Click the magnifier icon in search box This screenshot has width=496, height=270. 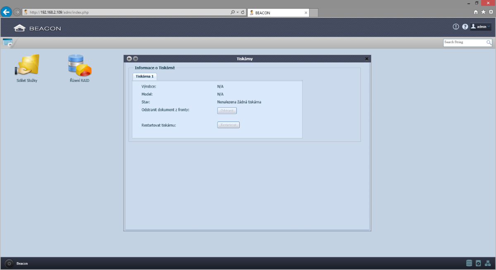[x=489, y=43]
